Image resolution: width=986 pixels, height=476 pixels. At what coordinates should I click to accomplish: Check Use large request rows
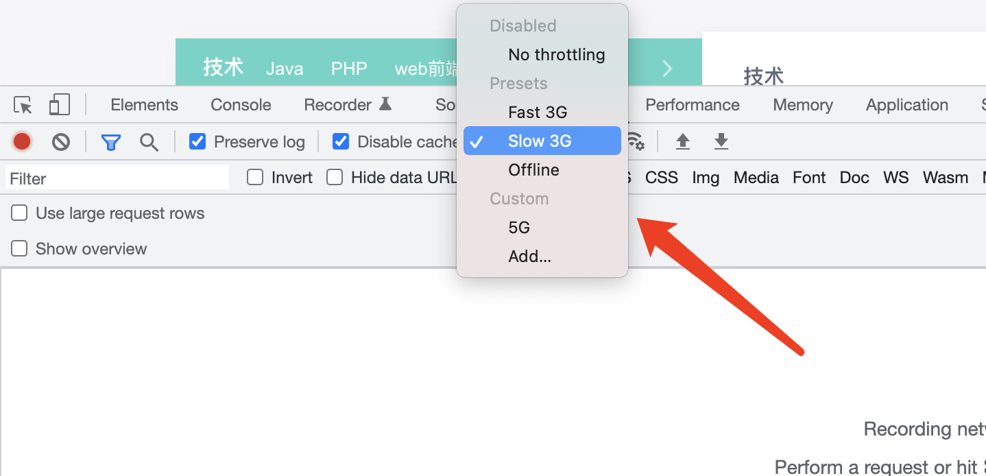(19, 213)
